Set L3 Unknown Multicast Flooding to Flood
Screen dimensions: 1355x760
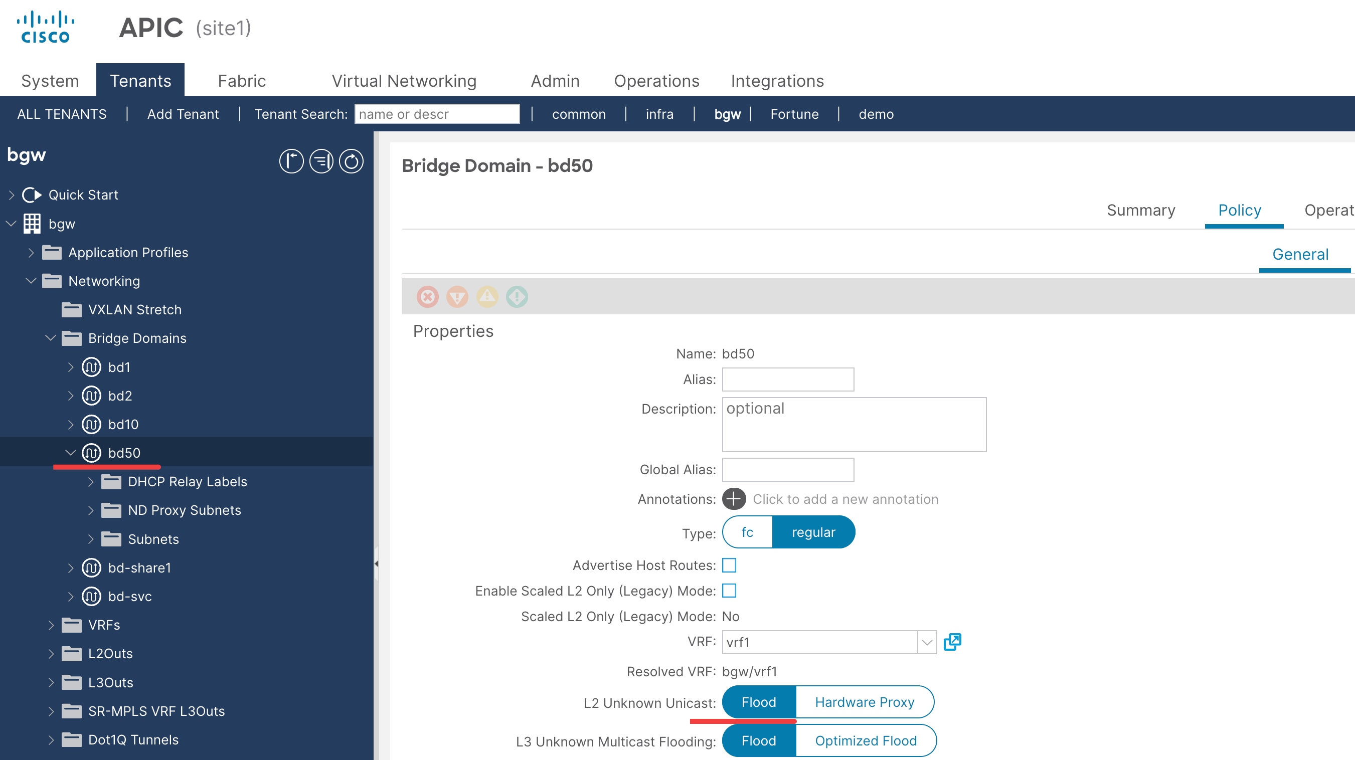click(x=759, y=741)
